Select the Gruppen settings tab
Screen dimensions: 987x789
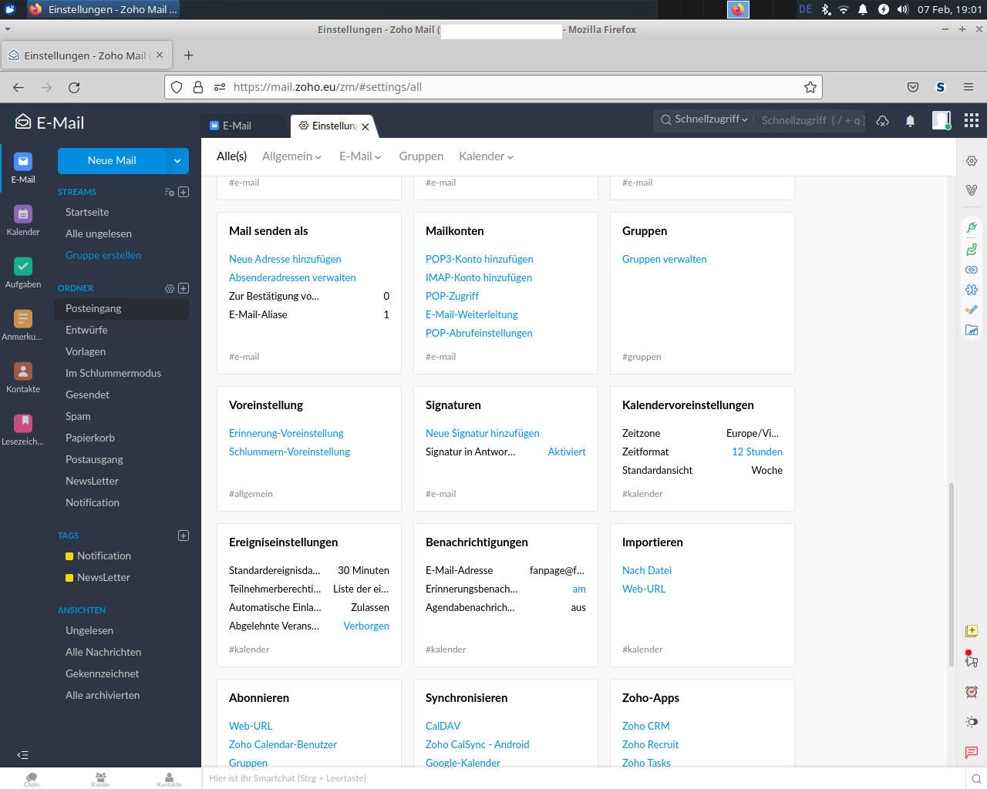(x=421, y=156)
